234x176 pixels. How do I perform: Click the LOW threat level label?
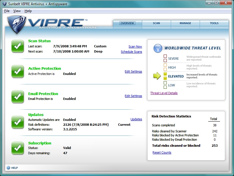point(171,85)
